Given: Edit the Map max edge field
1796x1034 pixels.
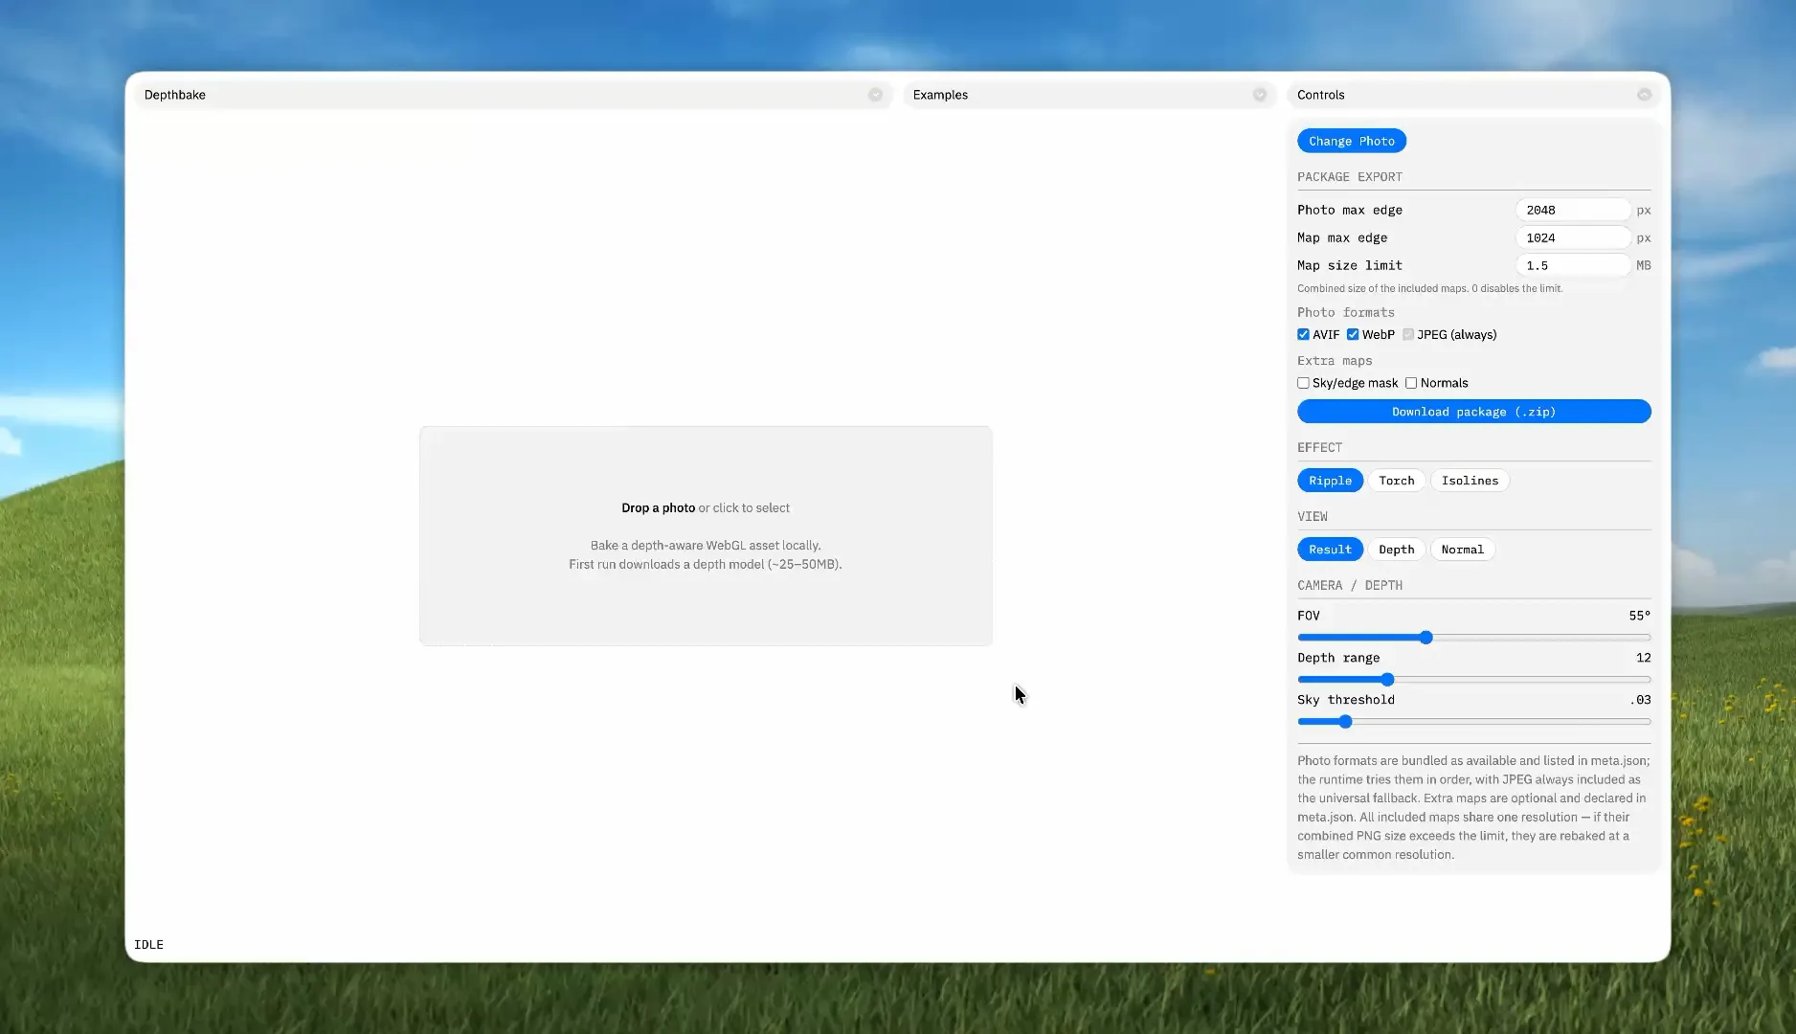Looking at the screenshot, I should tap(1573, 237).
